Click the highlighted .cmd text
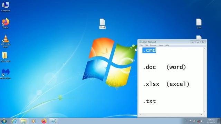The width and height of the screenshot is (221, 124). pos(149,50)
